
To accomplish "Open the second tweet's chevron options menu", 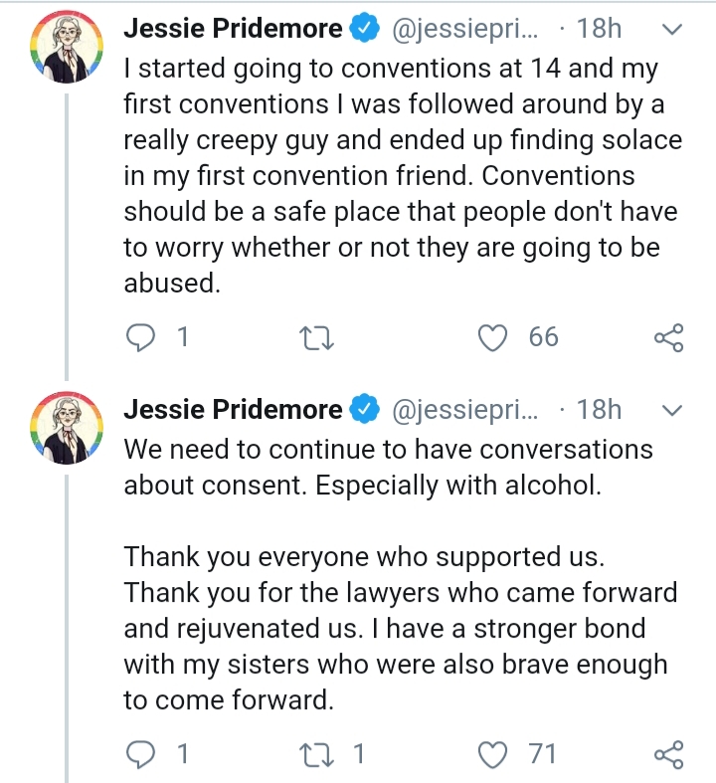I will [672, 411].
